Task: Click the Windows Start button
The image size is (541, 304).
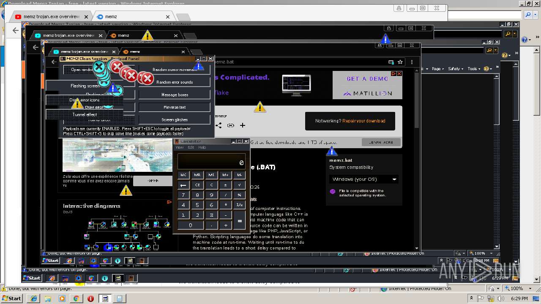Action: [11, 299]
